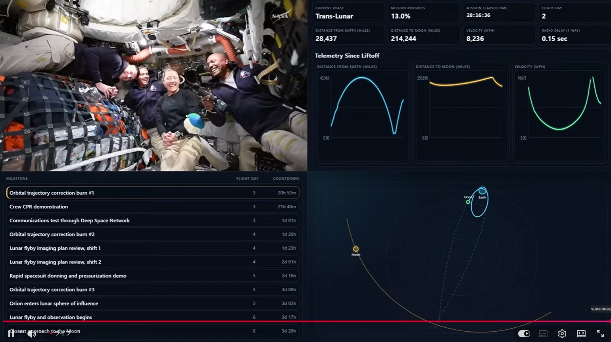This screenshot has width=611, height=342.
Task: Enable closed captions
Action: pyautogui.click(x=543, y=333)
